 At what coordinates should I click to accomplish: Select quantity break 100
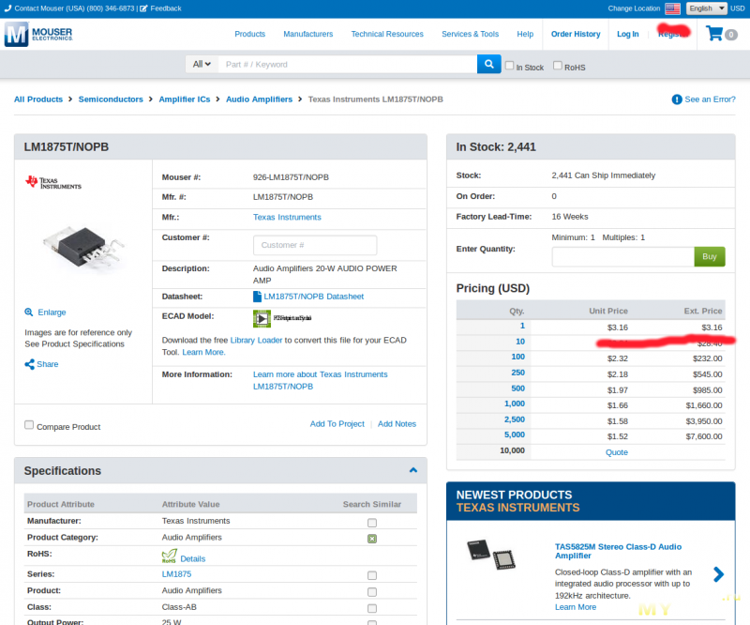click(518, 357)
